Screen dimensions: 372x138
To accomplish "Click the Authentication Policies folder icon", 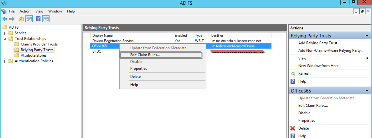I will click(x=10, y=61).
